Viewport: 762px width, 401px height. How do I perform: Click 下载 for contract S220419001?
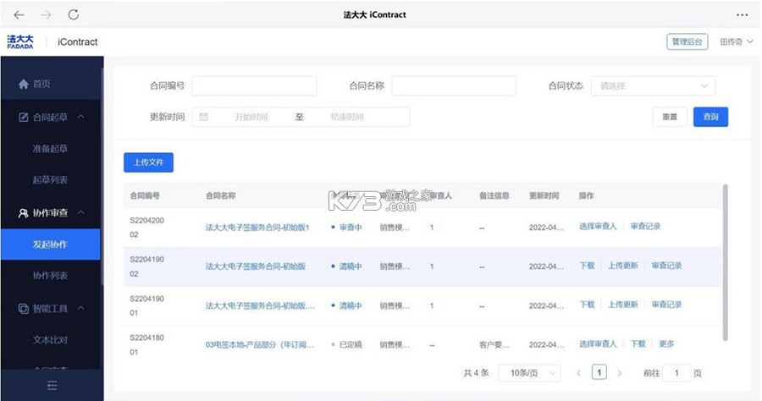[587, 305]
